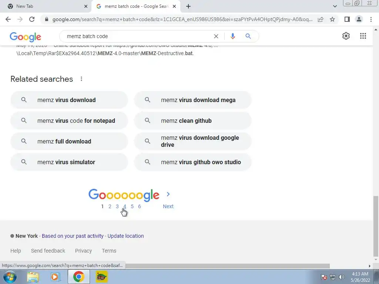Search memz full download

coord(69,141)
